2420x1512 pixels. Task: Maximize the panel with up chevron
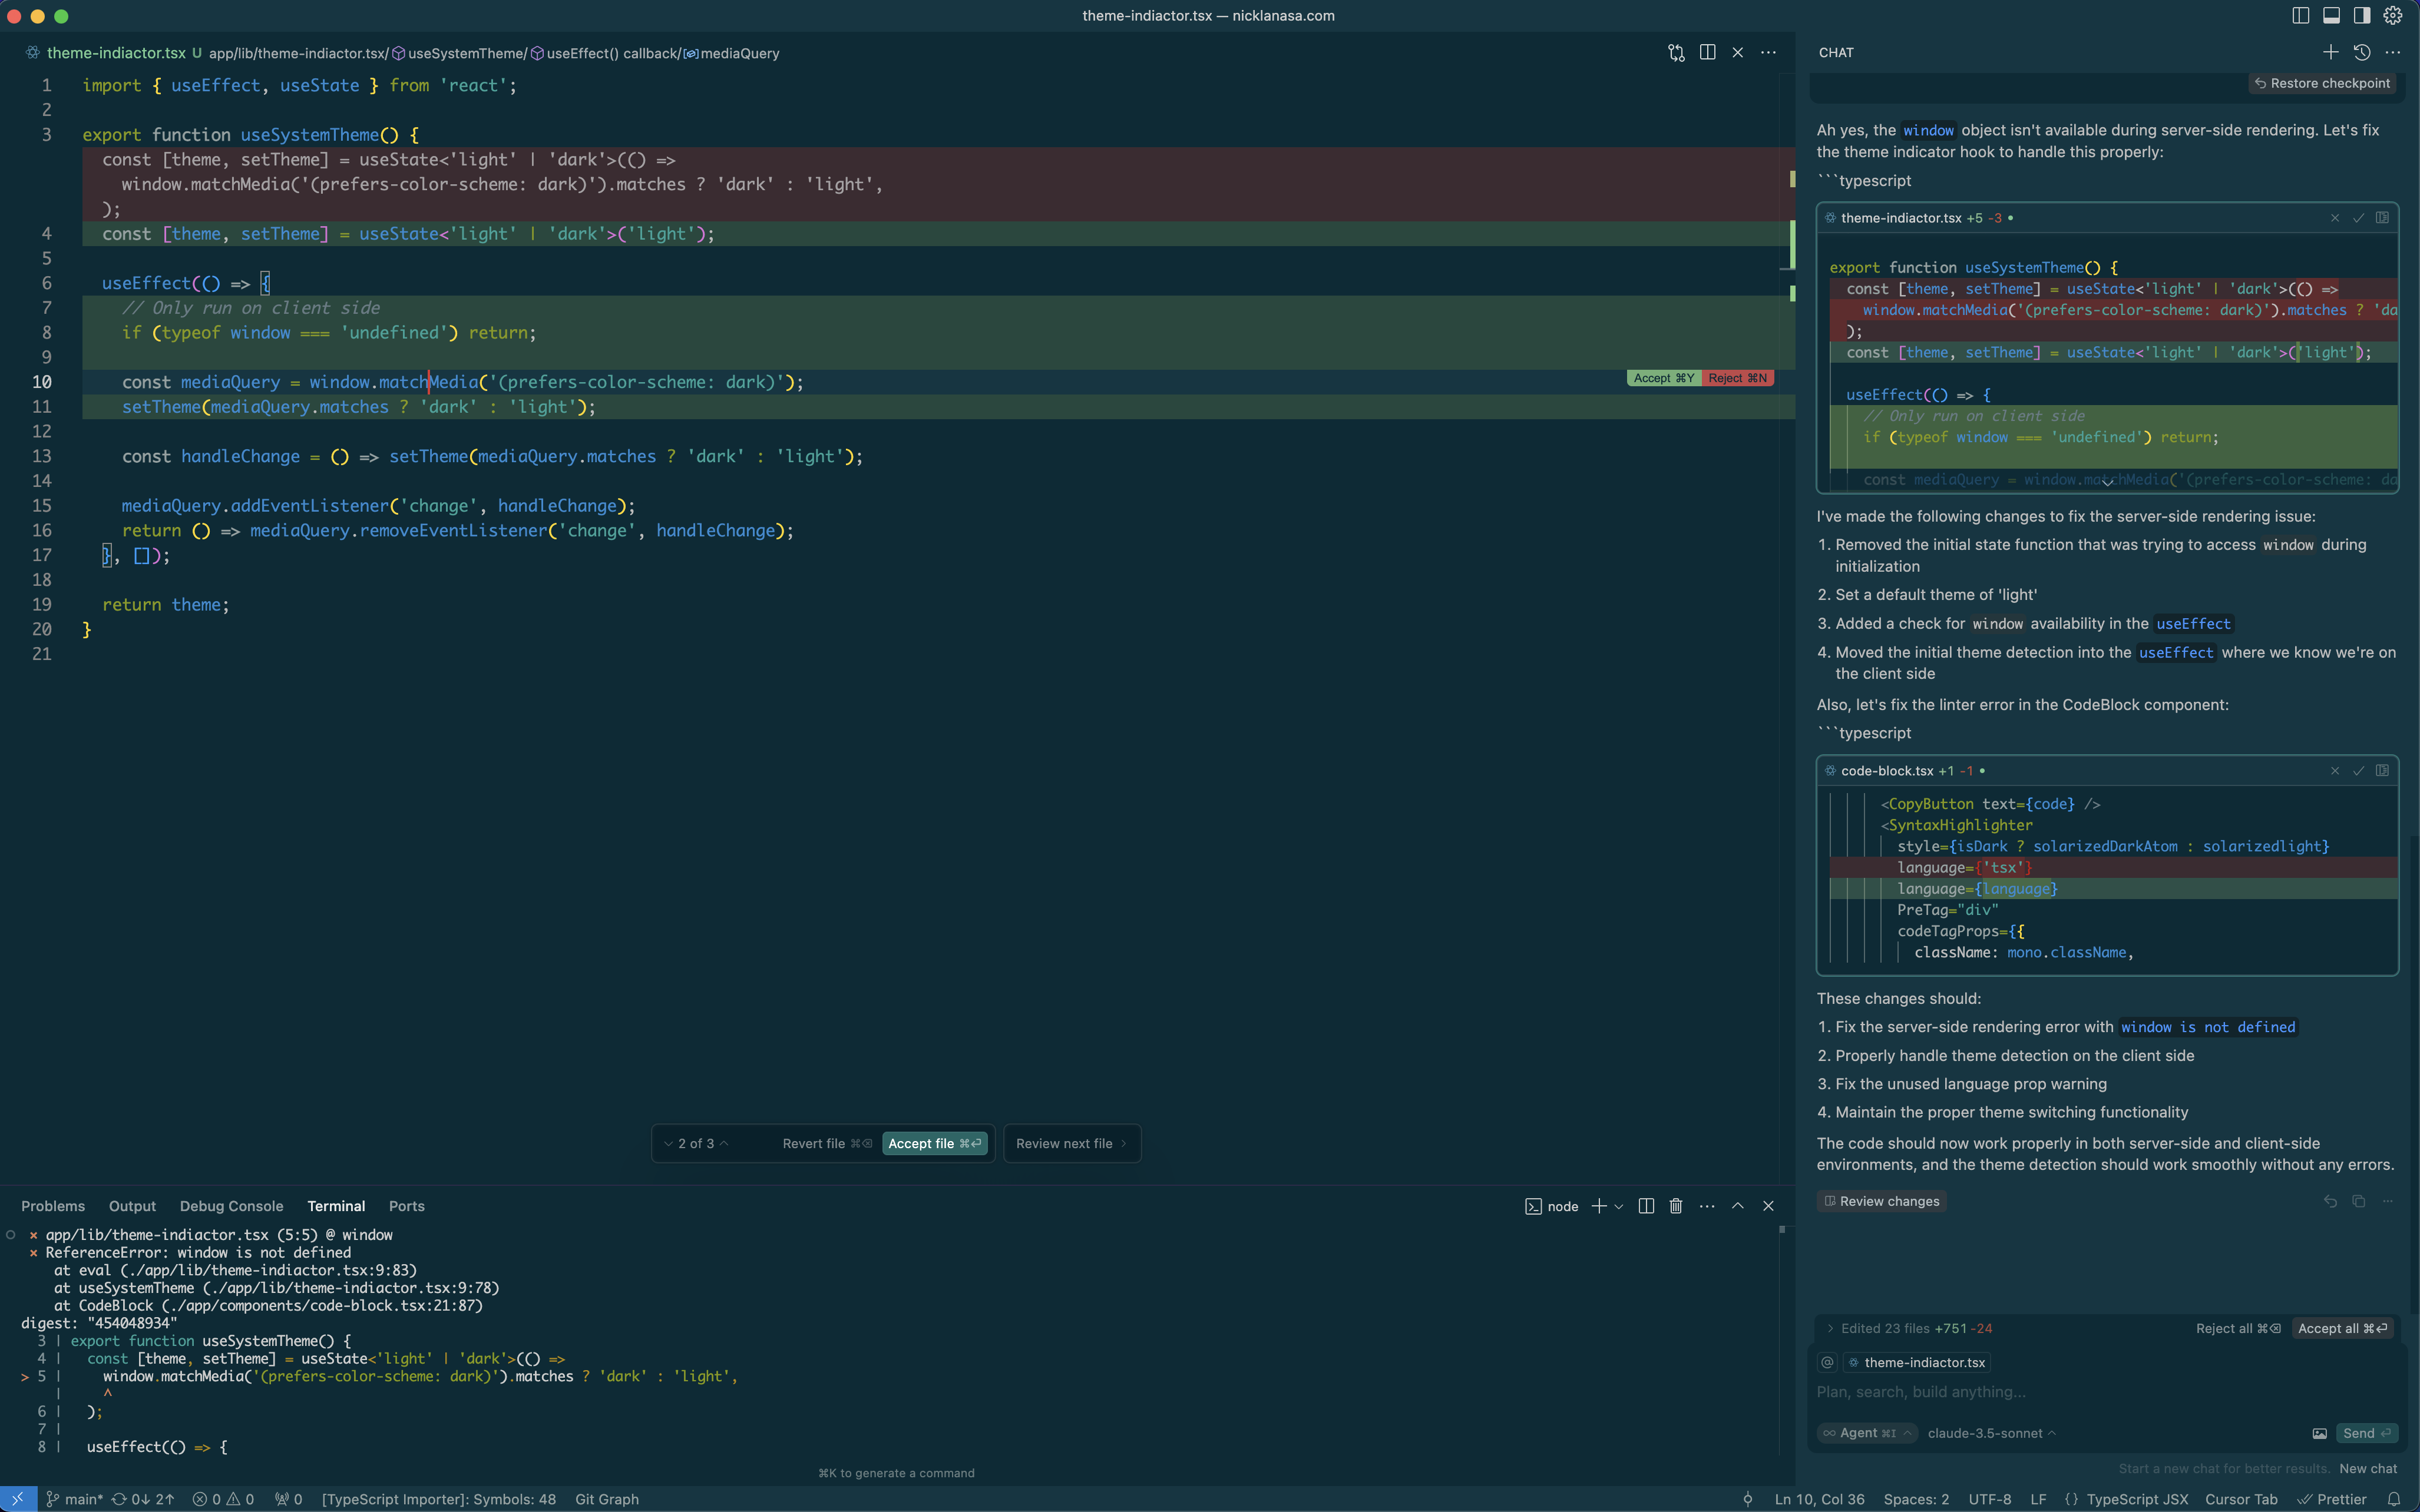(x=1738, y=1206)
